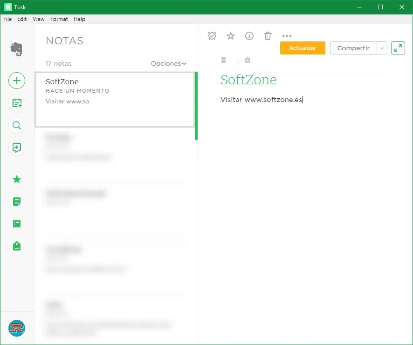The width and height of the screenshot is (413, 345).
Task: Click the Tusk app icon in title bar
Action: pos(8,7)
